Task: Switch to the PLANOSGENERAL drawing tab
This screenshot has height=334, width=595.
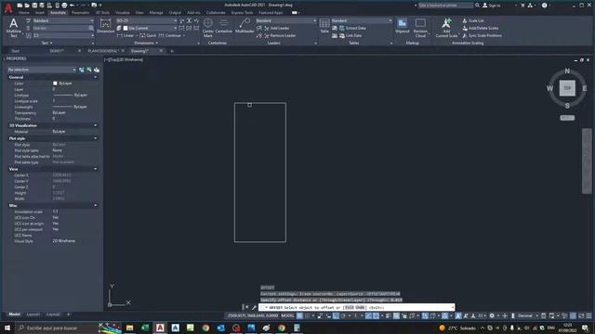Action: [x=103, y=51]
